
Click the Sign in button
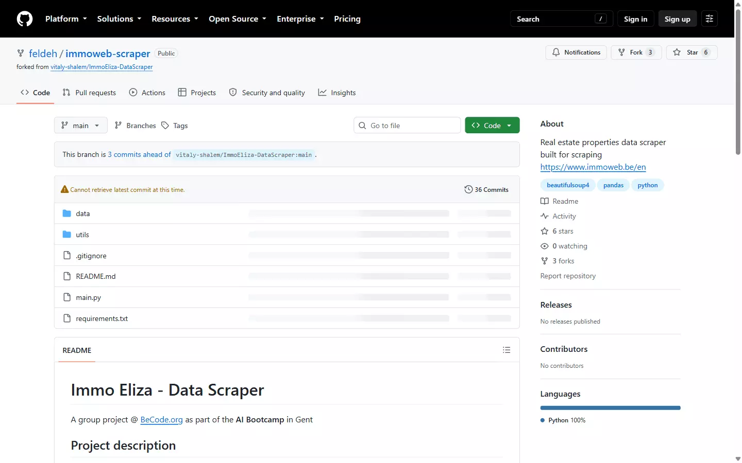pos(635,19)
